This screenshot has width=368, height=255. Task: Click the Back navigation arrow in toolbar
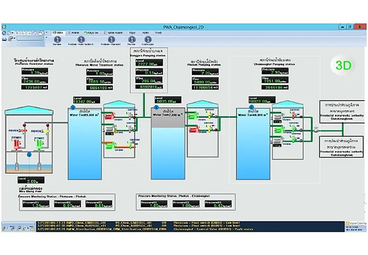pos(4,33)
